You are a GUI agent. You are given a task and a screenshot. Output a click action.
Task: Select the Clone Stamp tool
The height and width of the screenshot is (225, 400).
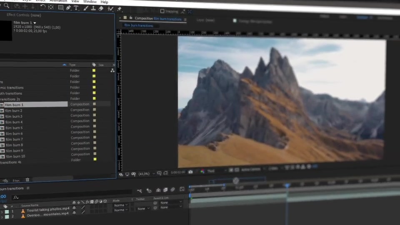coord(93,9)
